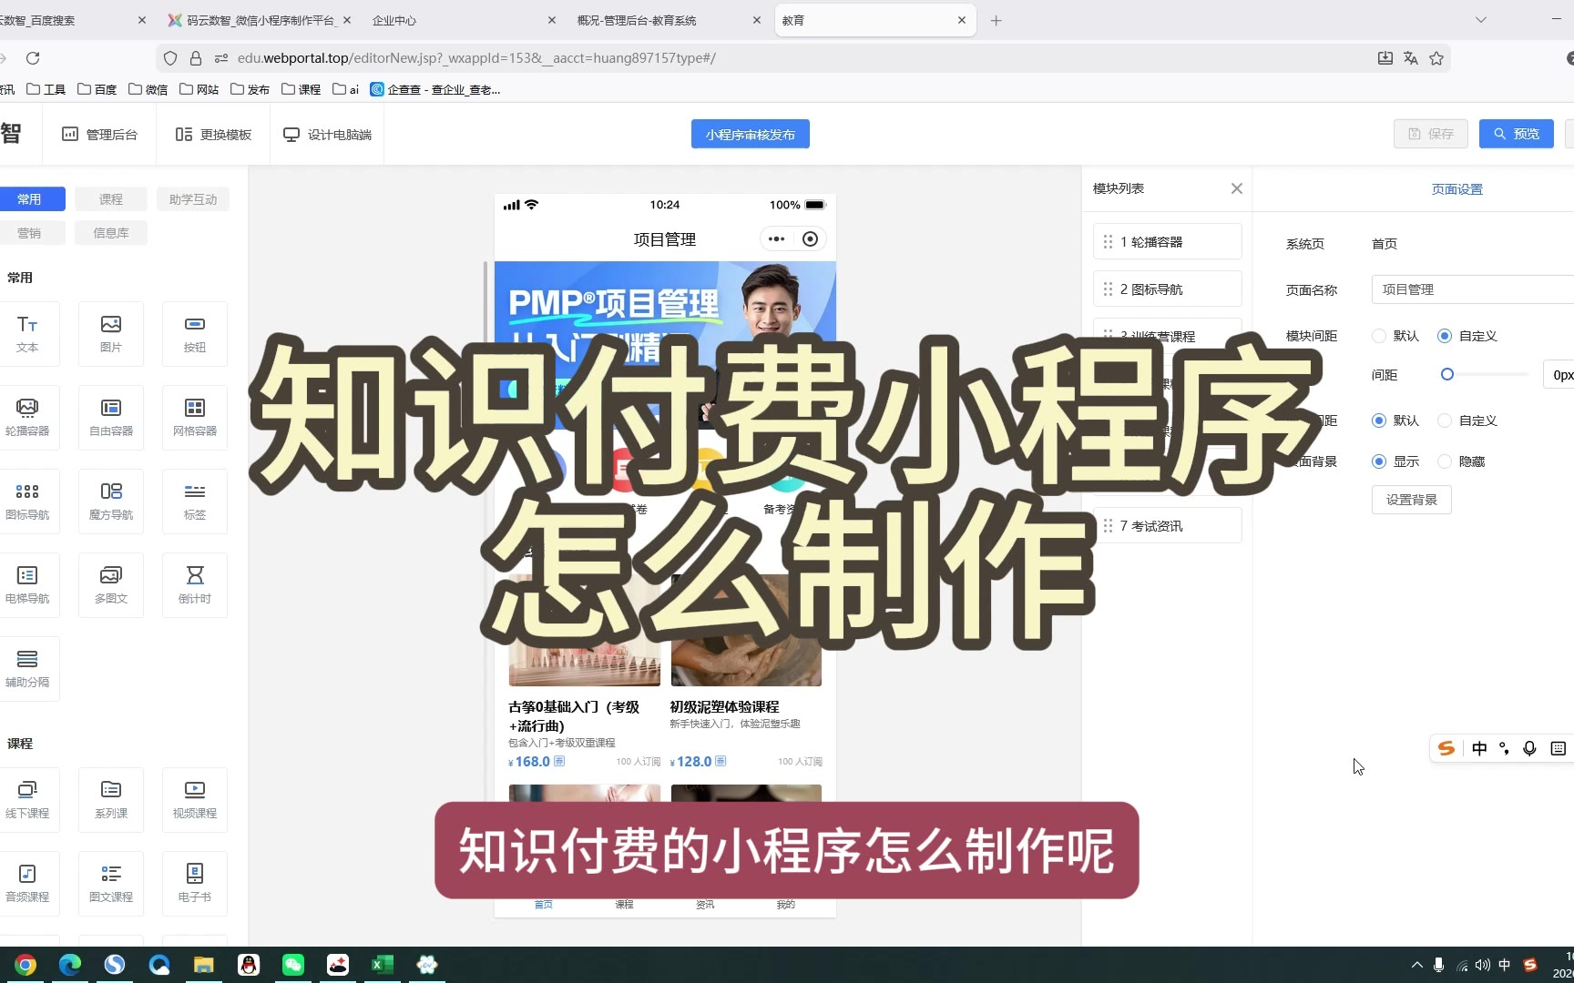Open the browser translate icon
1574x983 pixels.
point(1411,58)
